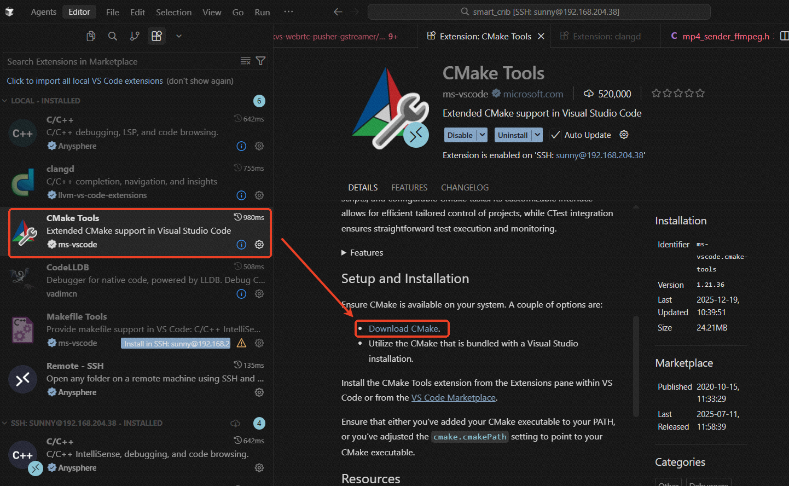Click cloud icon in SSH installed header
789x486 pixels.
[235, 423]
